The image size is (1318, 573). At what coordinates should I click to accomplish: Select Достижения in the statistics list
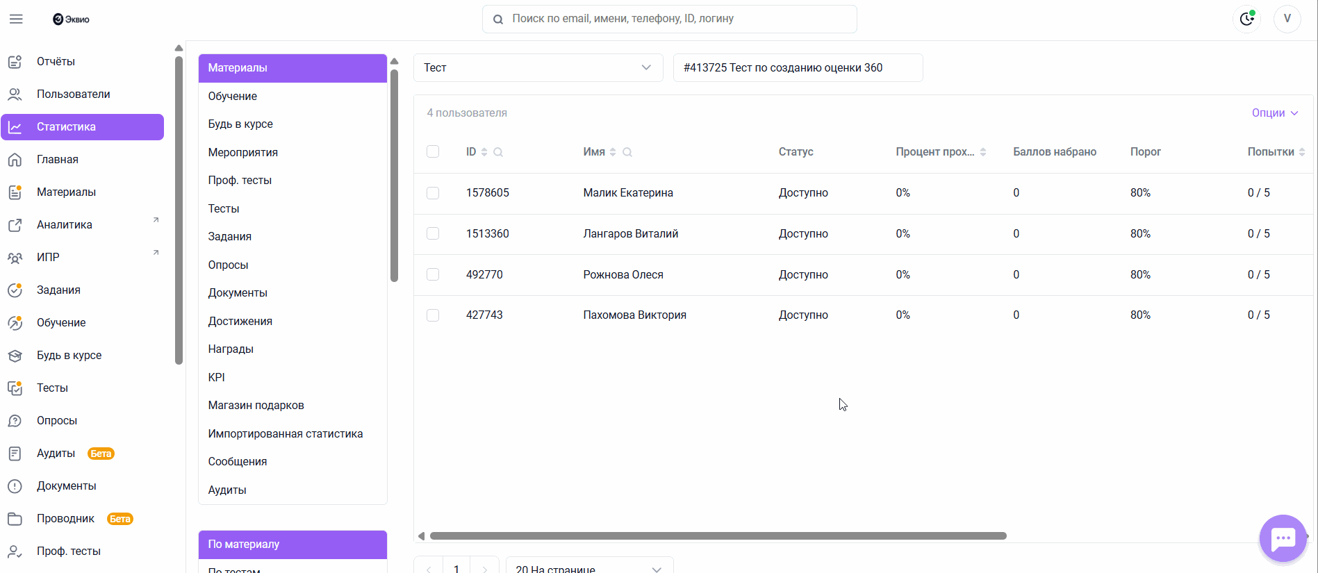coord(240,321)
